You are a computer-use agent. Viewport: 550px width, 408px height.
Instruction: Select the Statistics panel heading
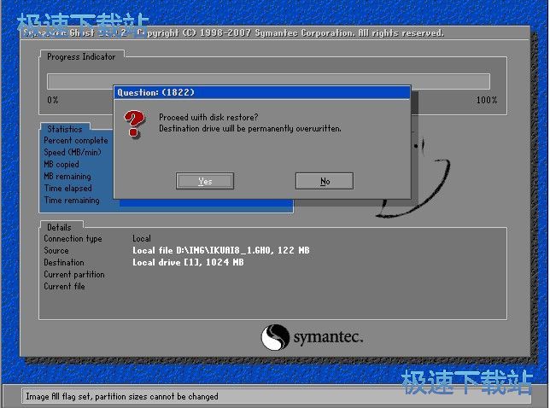[65, 129]
